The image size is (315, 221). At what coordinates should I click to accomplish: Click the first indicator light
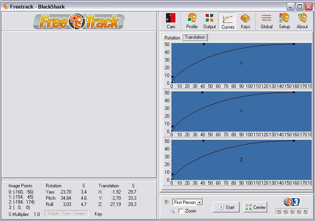pyautogui.click(x=279, y=211)
